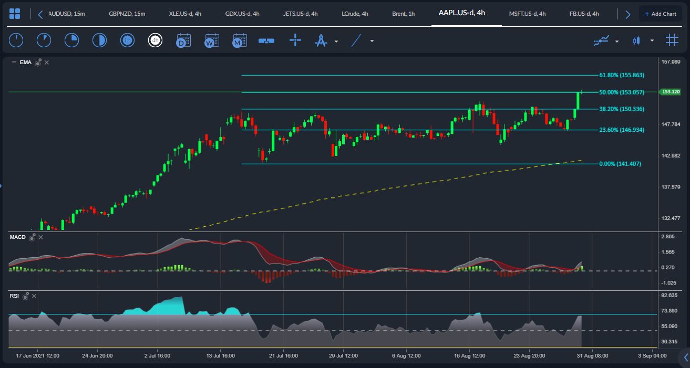Click the 50.00% (153.057) Fibonacci label
Viewport: 690px width, 368px height.
[622, 92]
